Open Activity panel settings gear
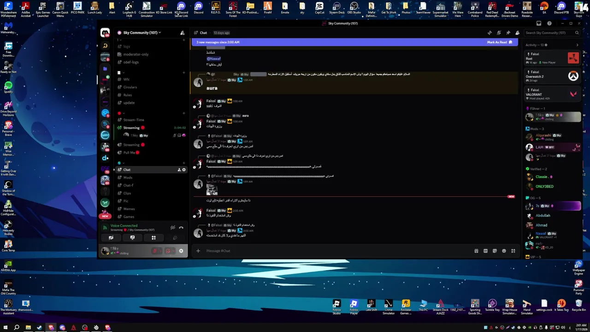The image size is (590, 332). (x=546, y=45)
